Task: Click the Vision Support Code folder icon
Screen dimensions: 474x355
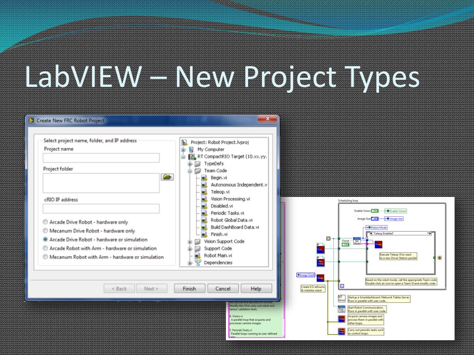Action: (x=198, y=241)
